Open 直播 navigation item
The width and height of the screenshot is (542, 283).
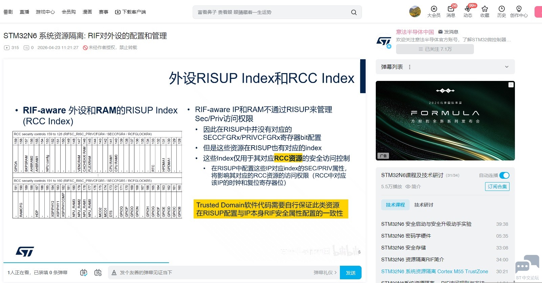pos(24,12)
